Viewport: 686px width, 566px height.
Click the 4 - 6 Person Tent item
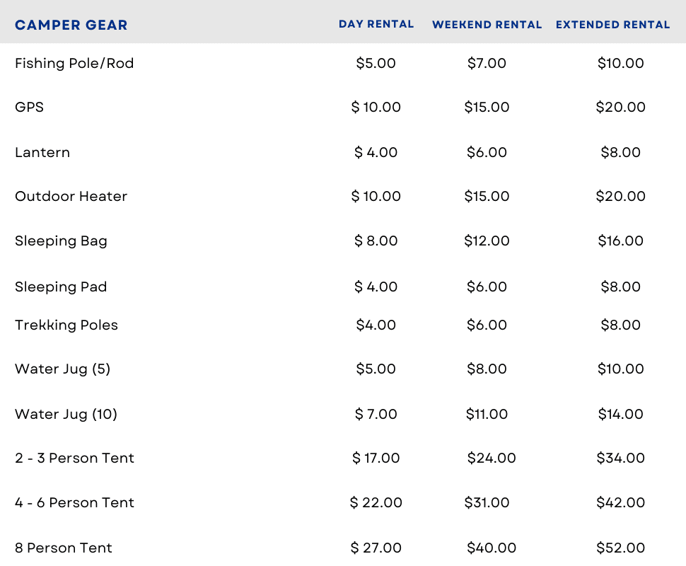(x=74, y=502)
